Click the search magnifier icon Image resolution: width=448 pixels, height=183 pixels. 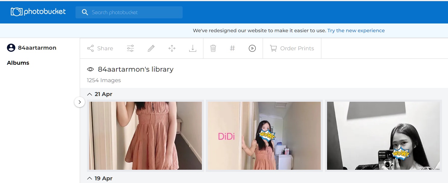pyautogui.click(x=85, y=12)
